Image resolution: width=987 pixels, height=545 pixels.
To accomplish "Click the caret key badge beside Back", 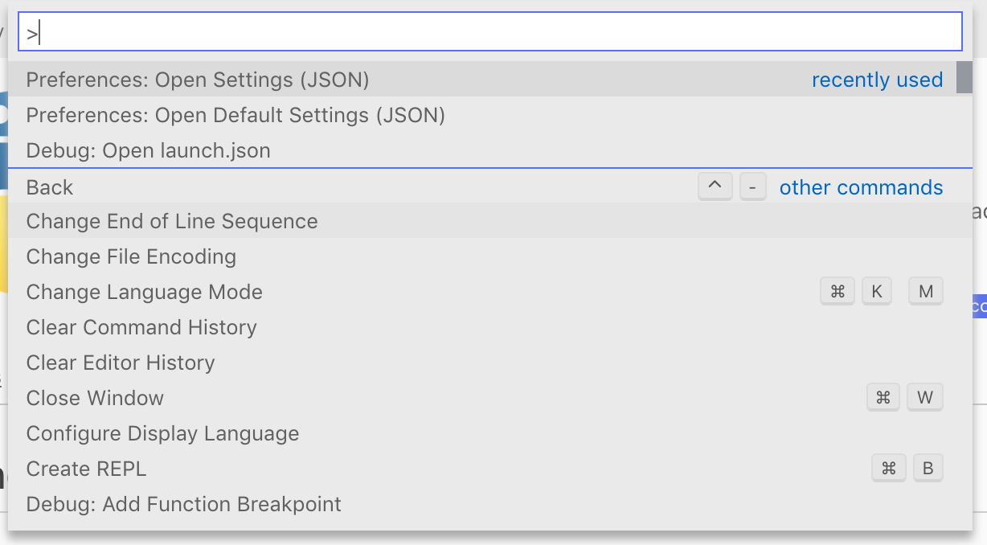I will coord(715,187).
